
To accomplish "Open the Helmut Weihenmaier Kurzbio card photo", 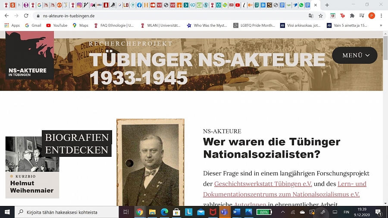I will click(x=32, y=154).
